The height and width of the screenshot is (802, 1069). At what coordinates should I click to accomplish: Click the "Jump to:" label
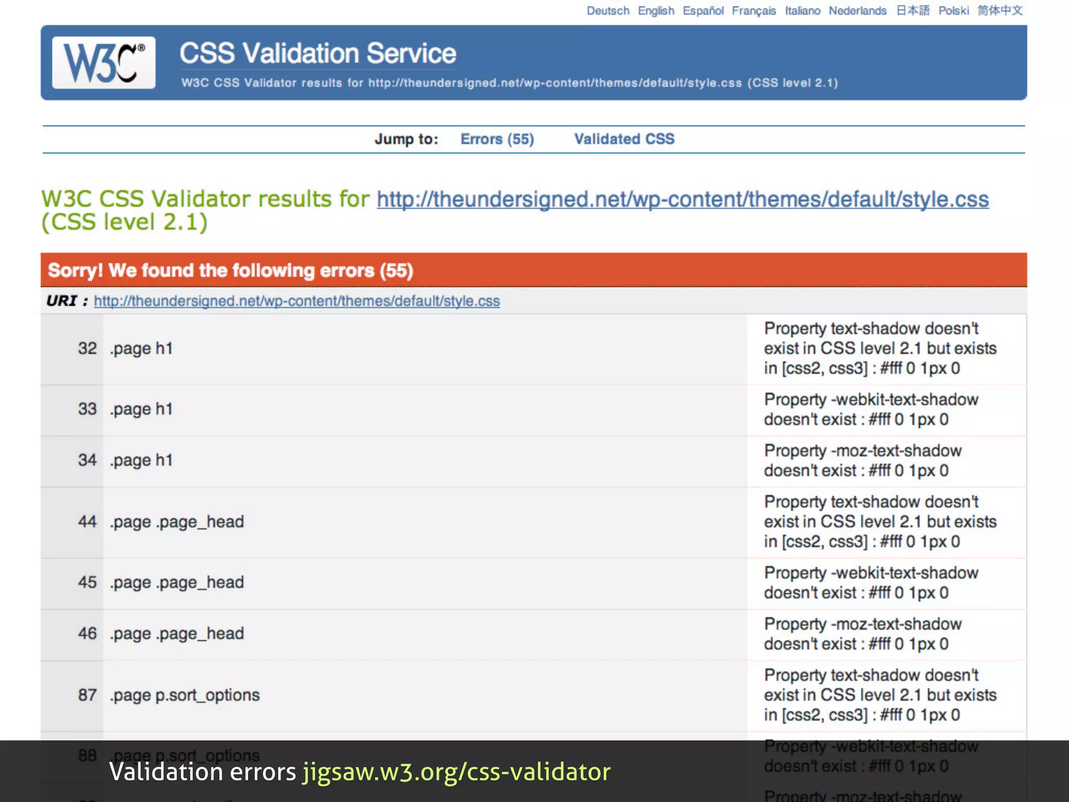coord(406,139)
